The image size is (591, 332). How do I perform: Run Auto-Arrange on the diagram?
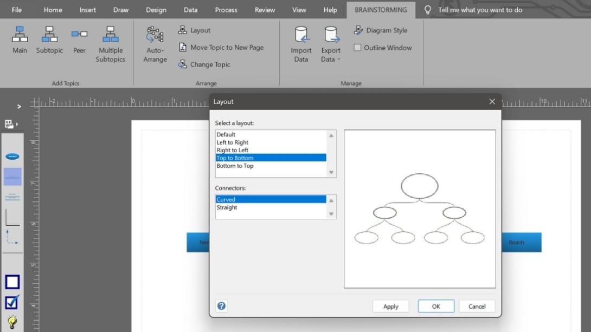(x=155, y=44)
